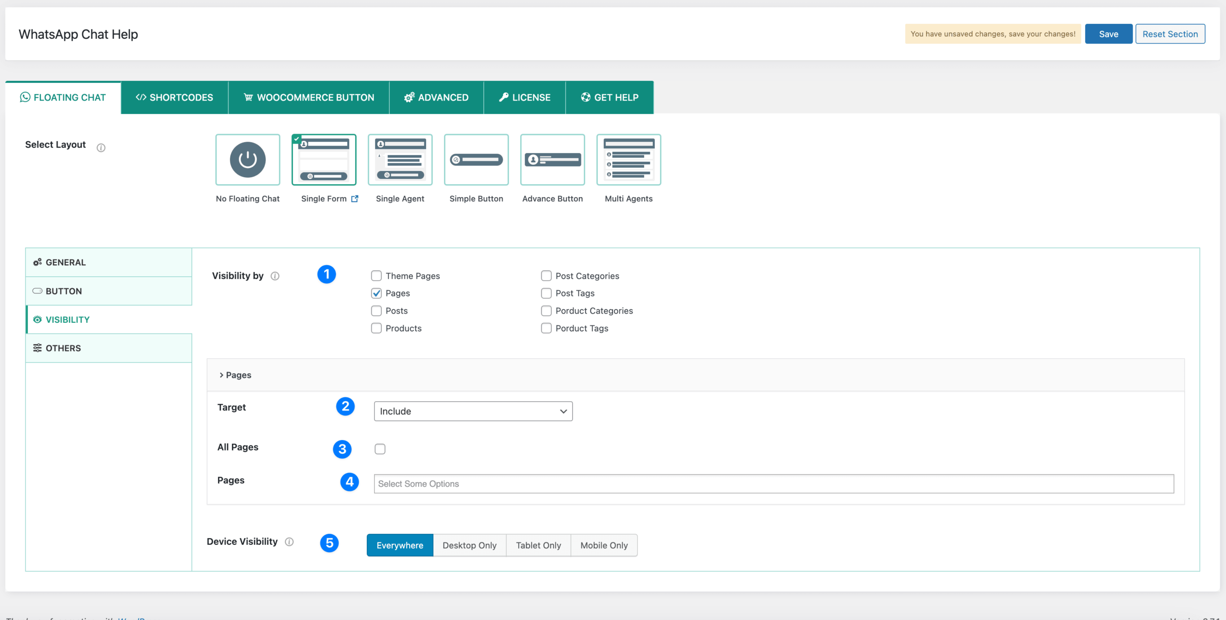The height and width of the screenshot is (620, 1226).
Task: Select the Multi Agents layout icon
Action: coord(628,159)
